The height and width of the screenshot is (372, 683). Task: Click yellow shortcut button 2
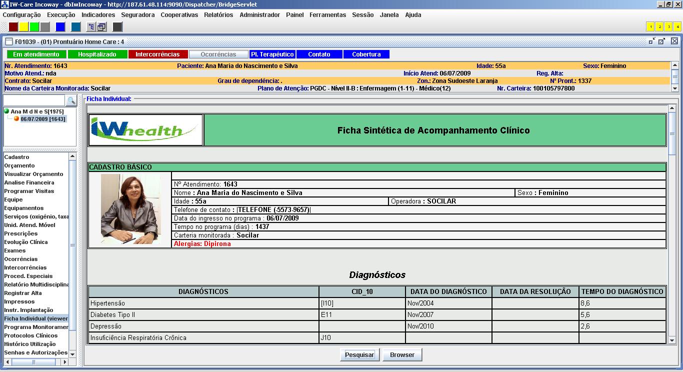tap(659, 27)
